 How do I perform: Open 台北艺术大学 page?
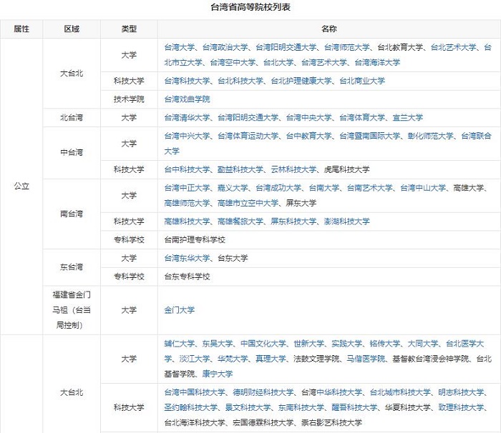point(453,48)
